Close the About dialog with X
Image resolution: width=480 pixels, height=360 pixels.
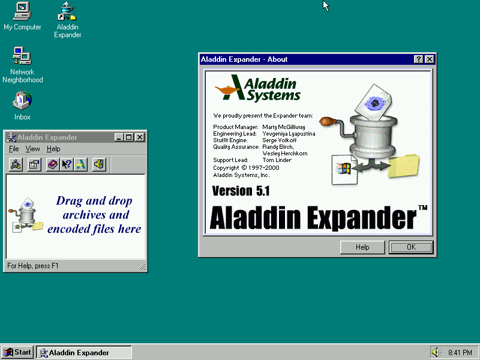pos(430,59)
